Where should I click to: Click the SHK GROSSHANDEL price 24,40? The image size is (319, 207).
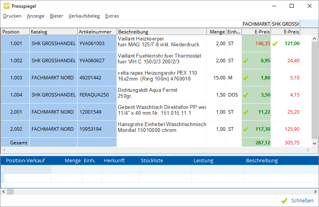(293, 61)
